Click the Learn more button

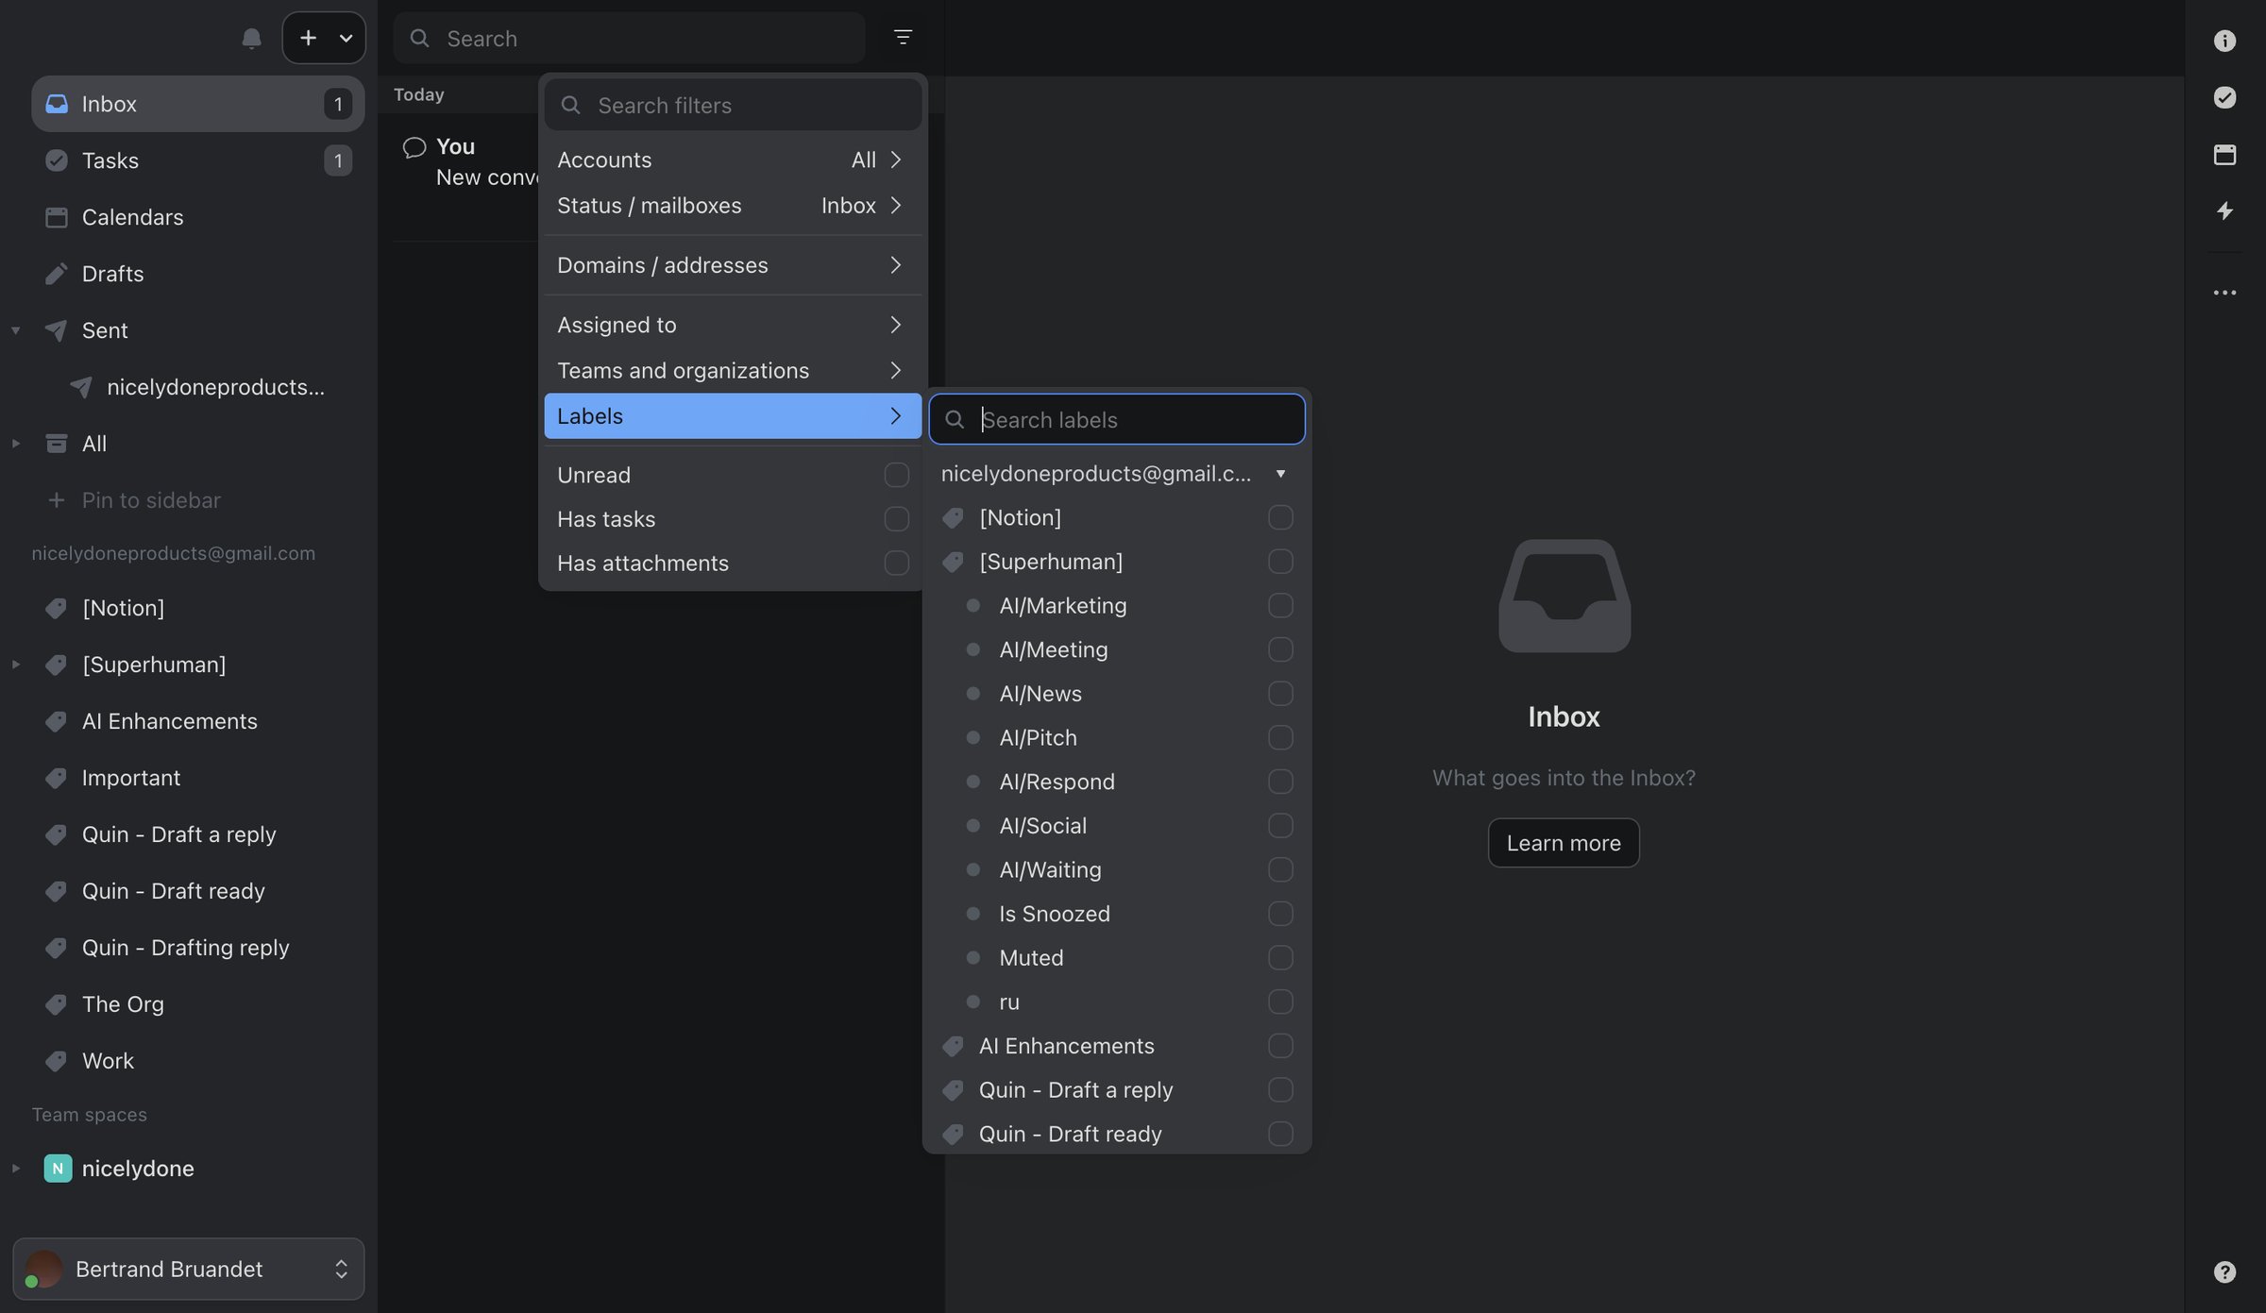(x=1564, y=843)
